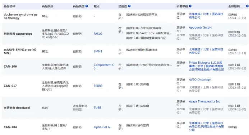Screen dimensions: 249x135
Task: Select drug name duchenne syndrome gene therapy
Action: [x=20, y=16]
